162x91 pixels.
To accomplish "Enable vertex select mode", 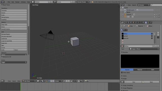I will tap(64, 81).
